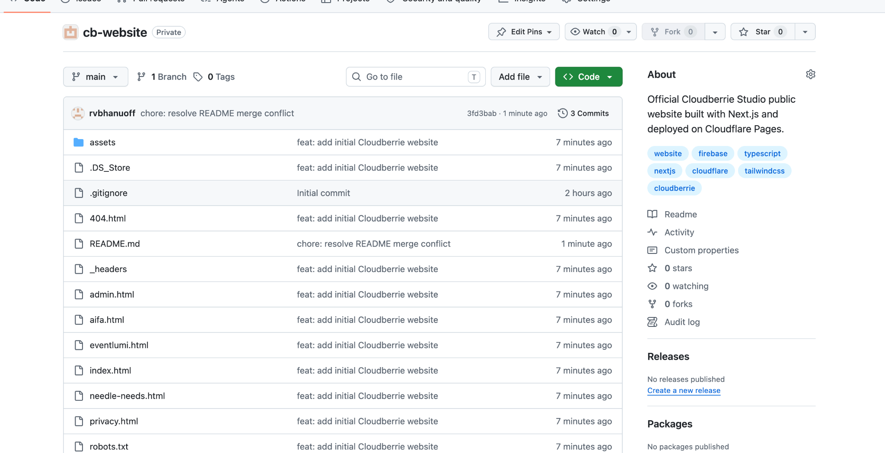Viewport: 885px width, 453px height.
Task: Select the firebase topic tag
Action: pos(713,153)
